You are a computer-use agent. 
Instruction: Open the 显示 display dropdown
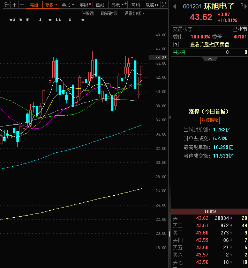(x=118, y=5)
